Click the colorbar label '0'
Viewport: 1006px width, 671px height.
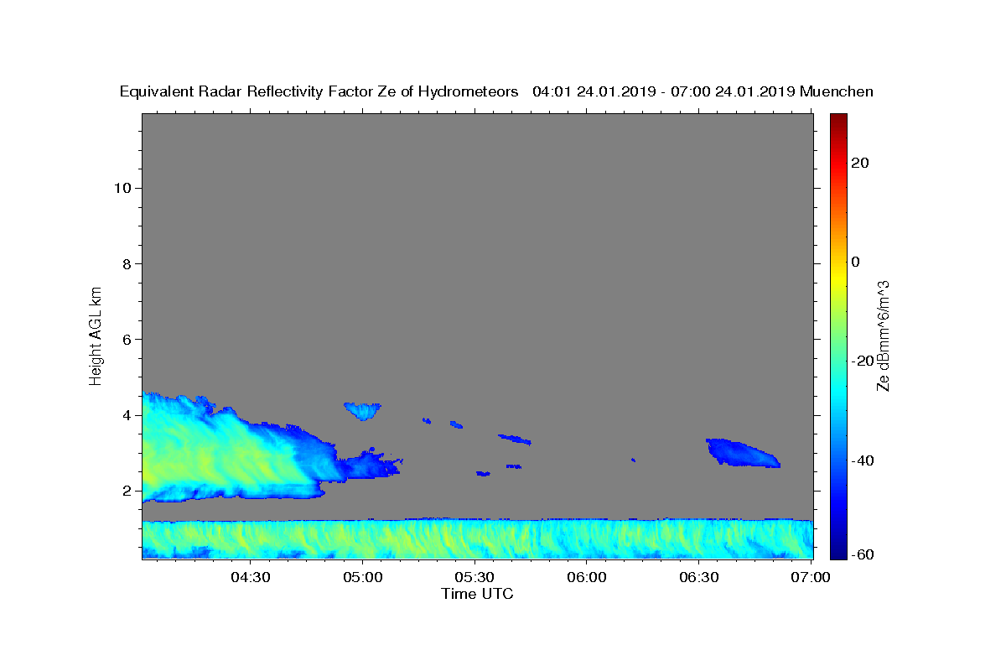[x=856, y=262]
